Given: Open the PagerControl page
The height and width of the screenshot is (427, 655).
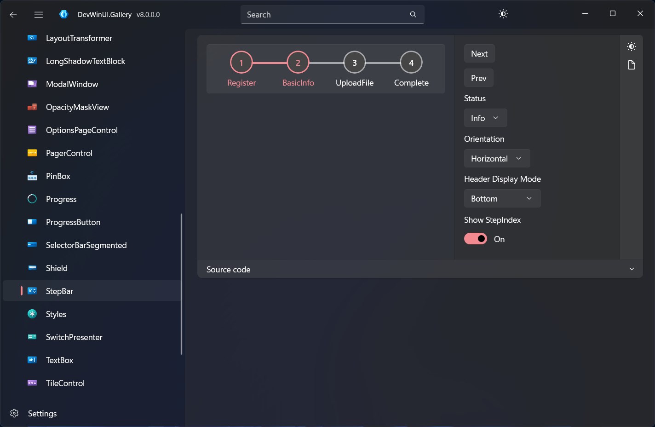Looking at the screenshot, I should pyautogui.click(x=92, y=153).
